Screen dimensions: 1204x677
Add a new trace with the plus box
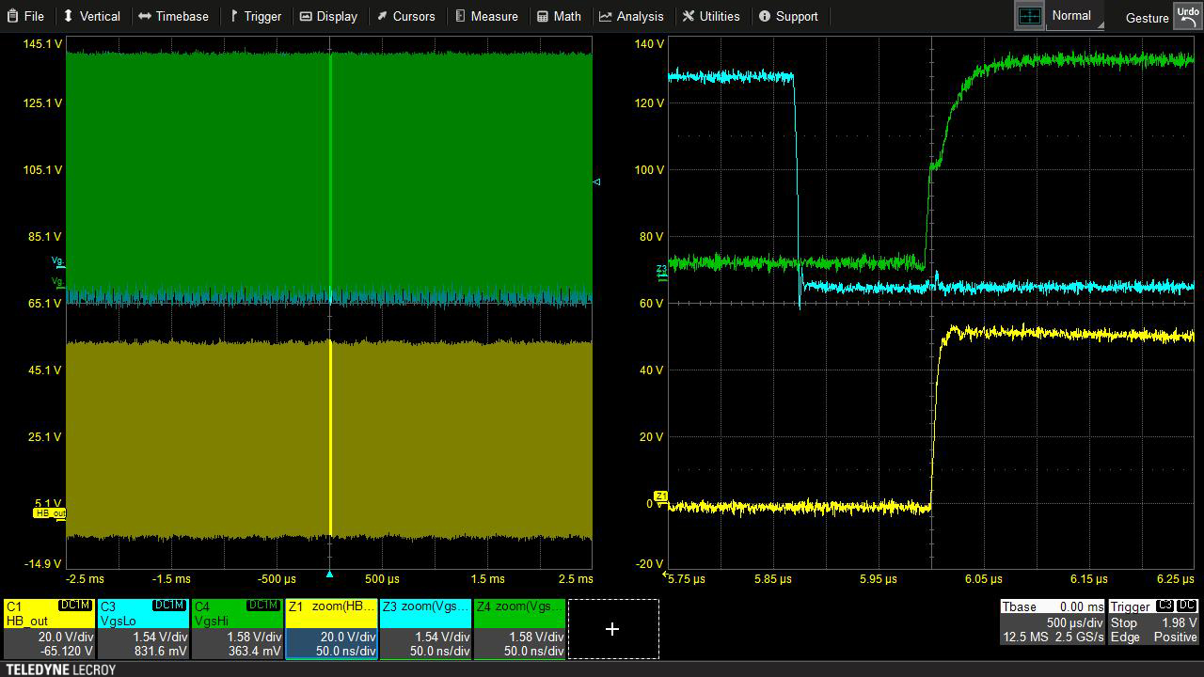612,628
